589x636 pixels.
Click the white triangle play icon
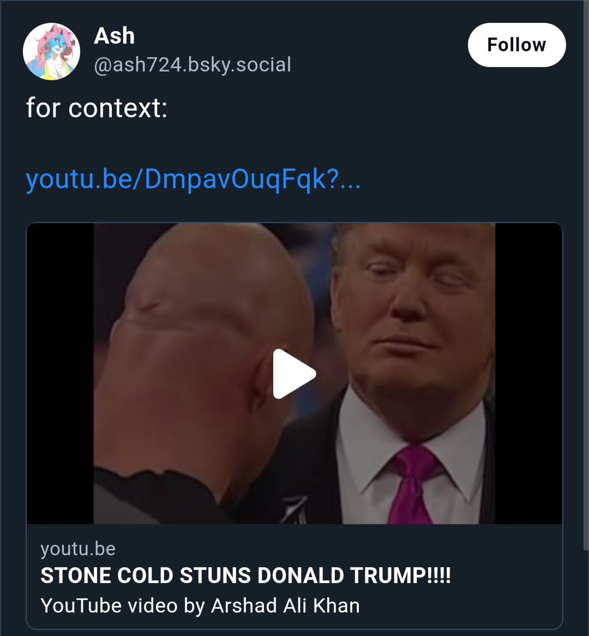[294, 374]
